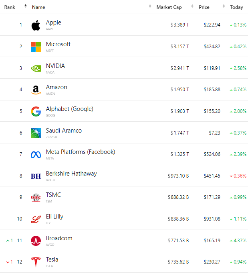Click the Saudi Aramco logo icon
Image resolution: width=248 pixels, height=274 pixels.
[36, 133]
